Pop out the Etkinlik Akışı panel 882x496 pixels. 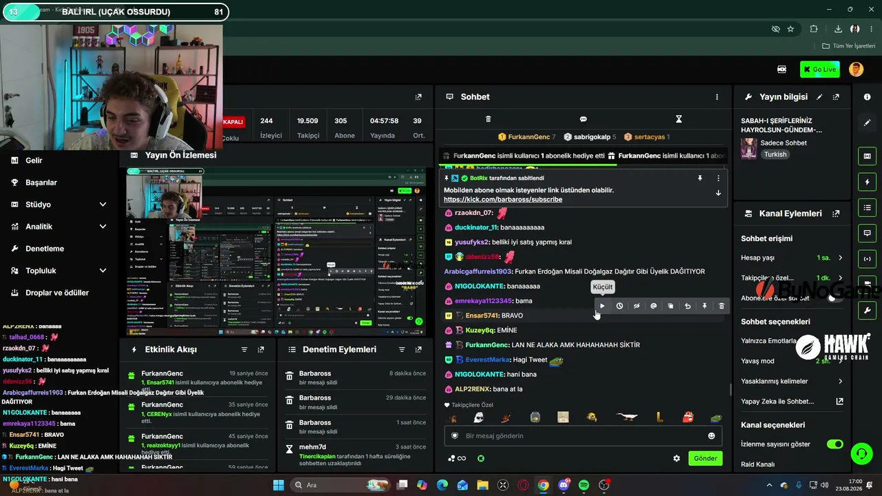pos(261,350)
